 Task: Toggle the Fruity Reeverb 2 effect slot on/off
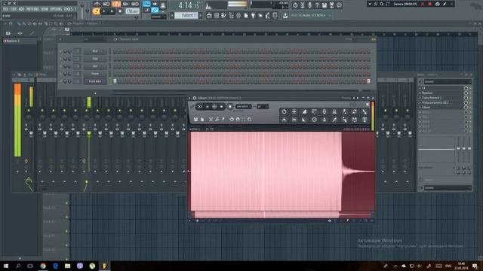pos(466,98)
